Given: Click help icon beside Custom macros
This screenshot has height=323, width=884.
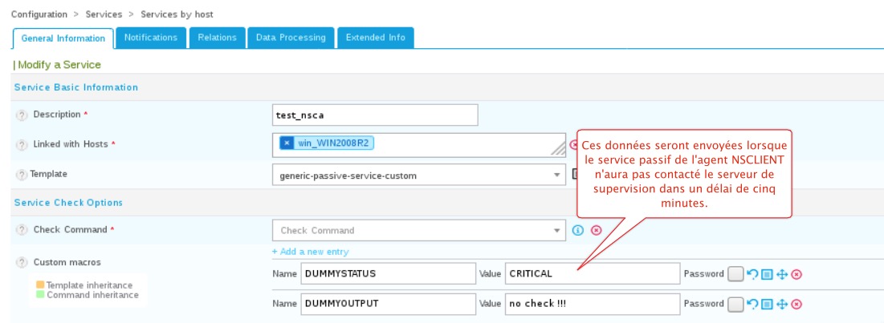Looking at the screenshot, I should (22, 262).
